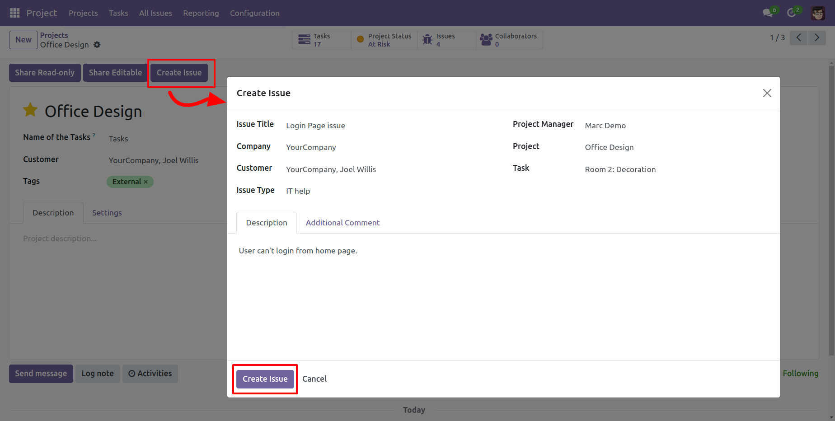Click Log note button

(98, 374)
